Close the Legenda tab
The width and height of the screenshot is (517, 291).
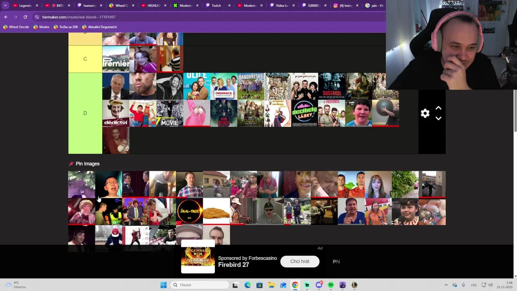click(x=37, y=6)
